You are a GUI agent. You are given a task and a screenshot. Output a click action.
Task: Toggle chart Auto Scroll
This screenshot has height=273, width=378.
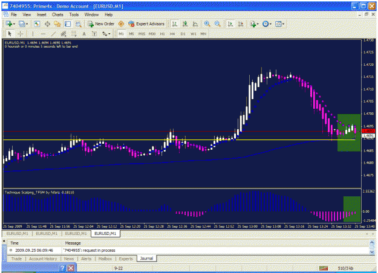click(230, 24)
